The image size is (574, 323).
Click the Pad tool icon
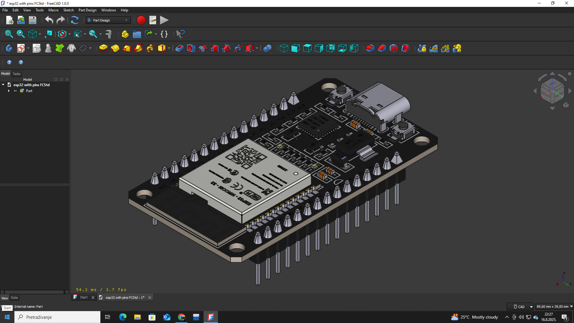click(103, 48)
